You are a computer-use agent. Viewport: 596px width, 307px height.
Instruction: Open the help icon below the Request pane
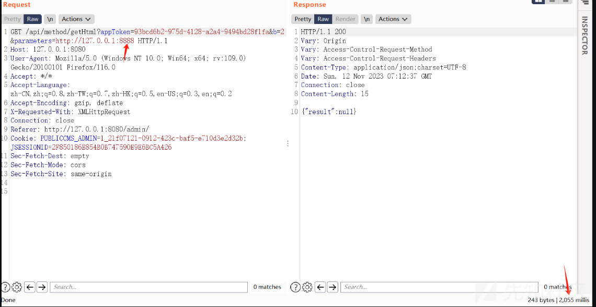tap(5, 287)
